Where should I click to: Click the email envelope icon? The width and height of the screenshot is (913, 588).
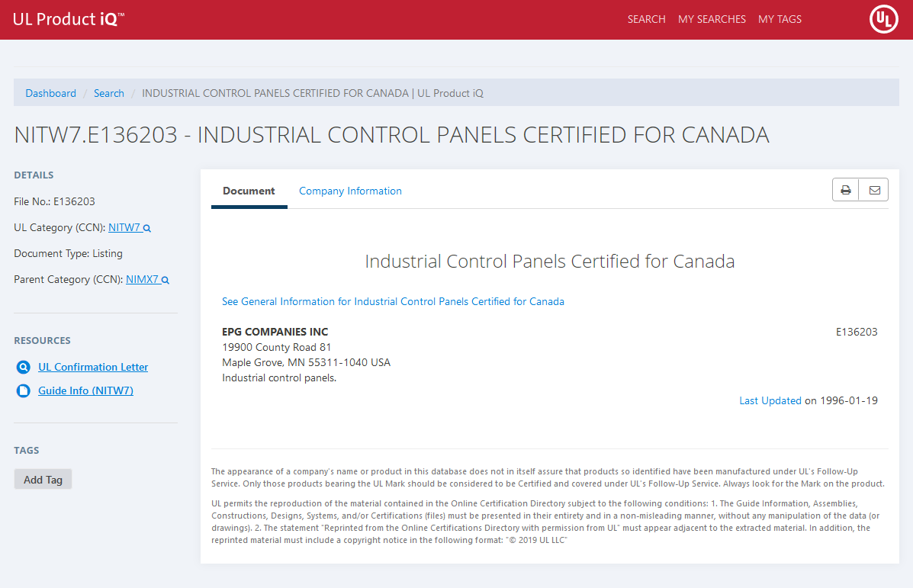pos(874,191)
